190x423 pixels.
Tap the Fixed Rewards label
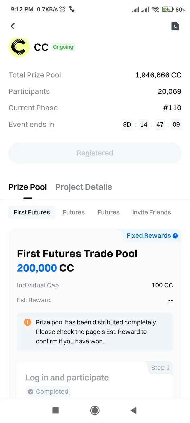point(149,236)
